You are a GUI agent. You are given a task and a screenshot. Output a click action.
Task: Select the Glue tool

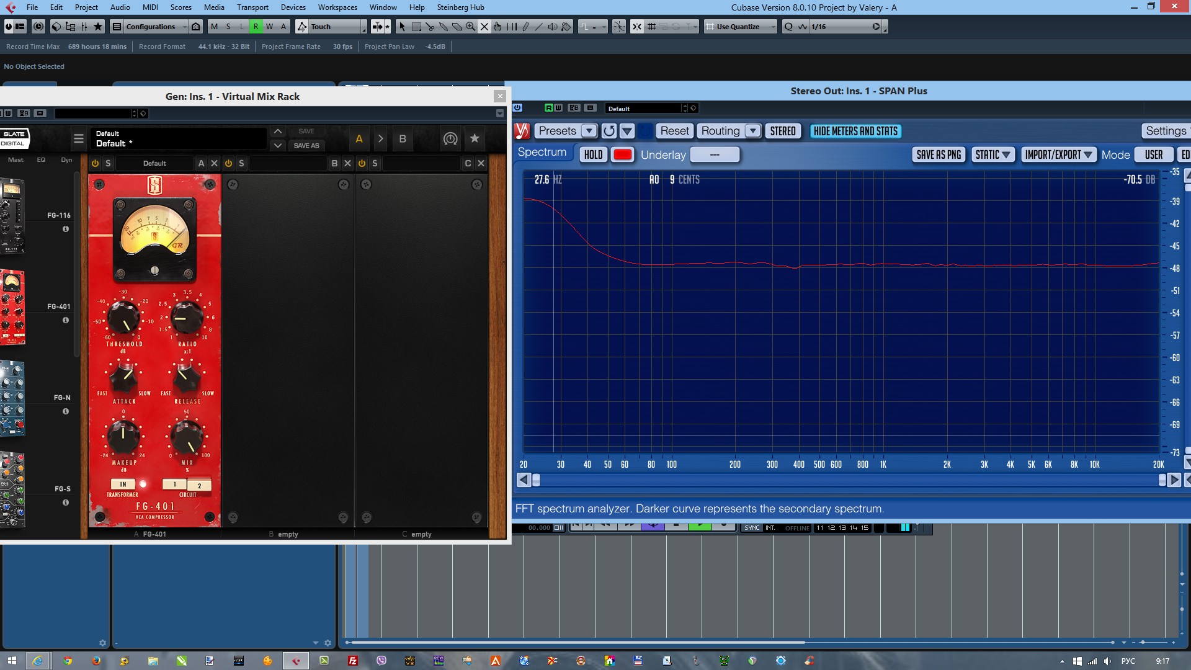click(444, 27)
